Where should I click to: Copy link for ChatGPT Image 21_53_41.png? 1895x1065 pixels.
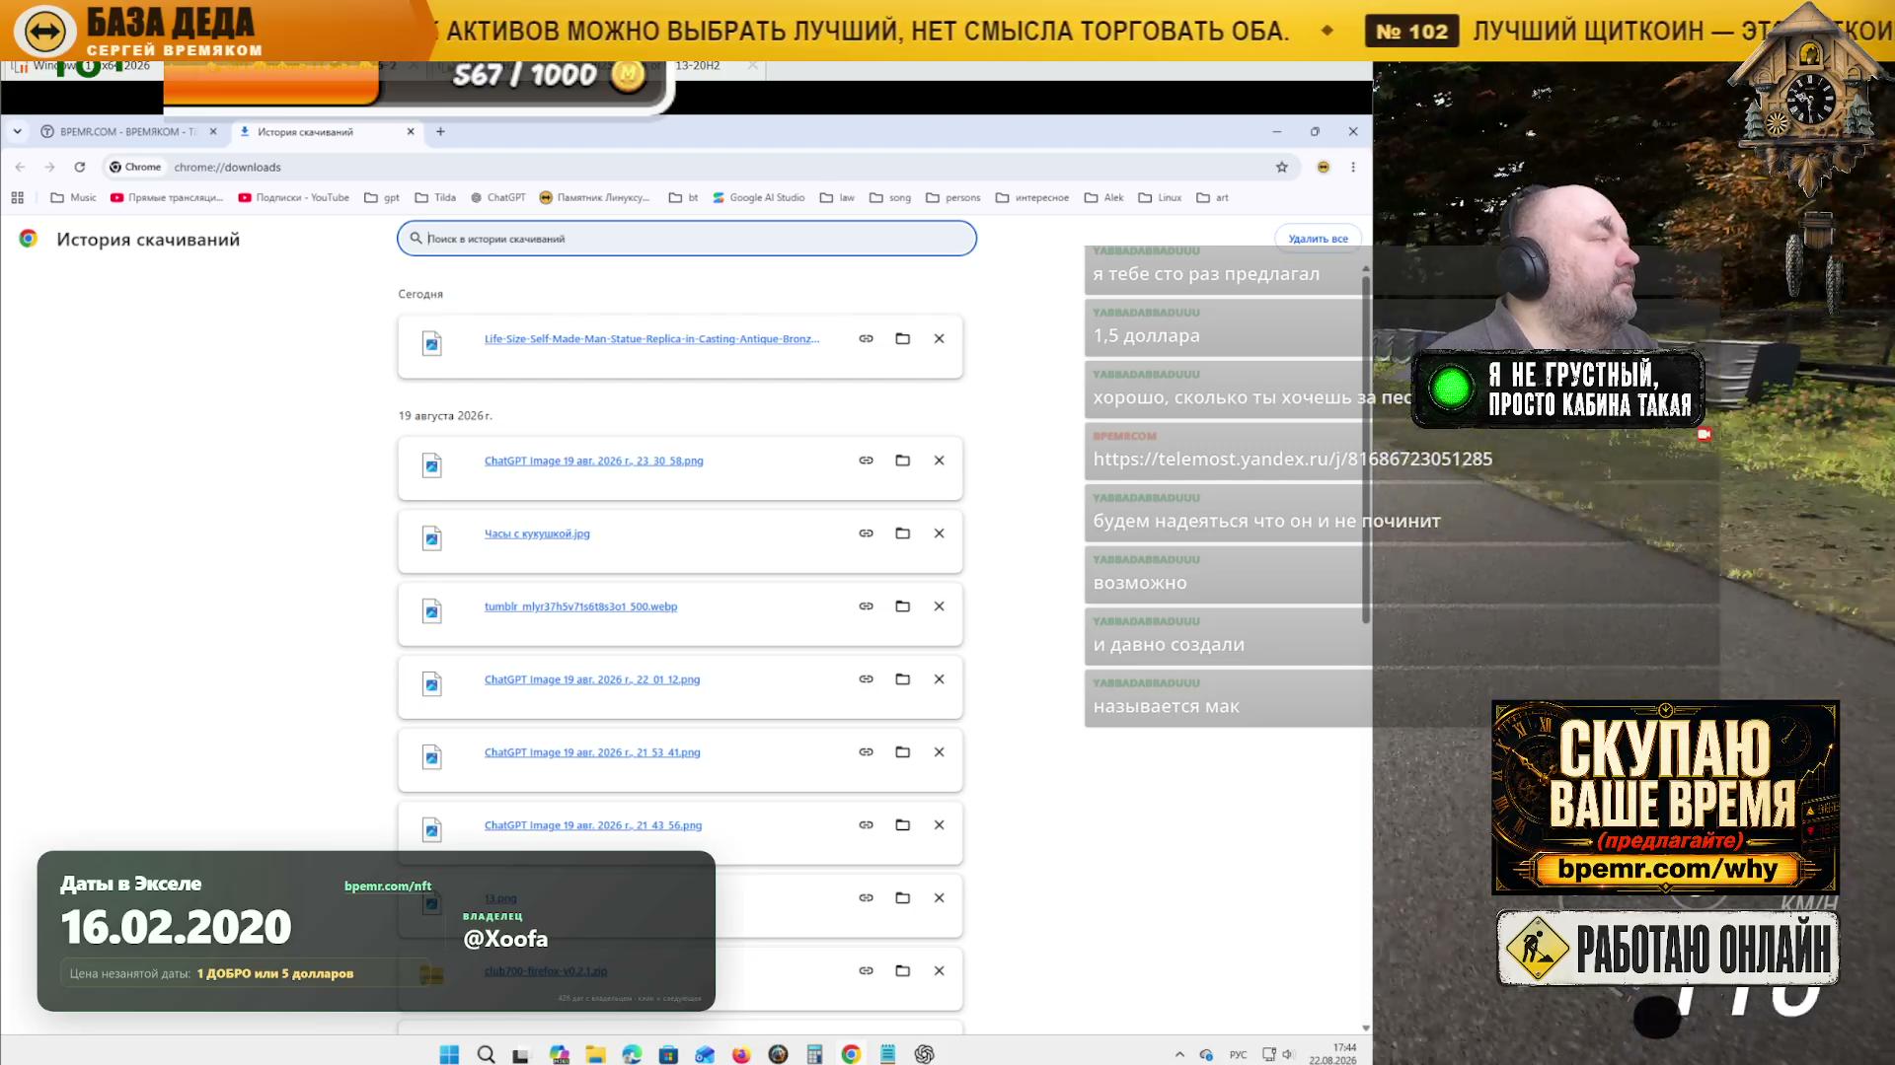coord(866,752)
